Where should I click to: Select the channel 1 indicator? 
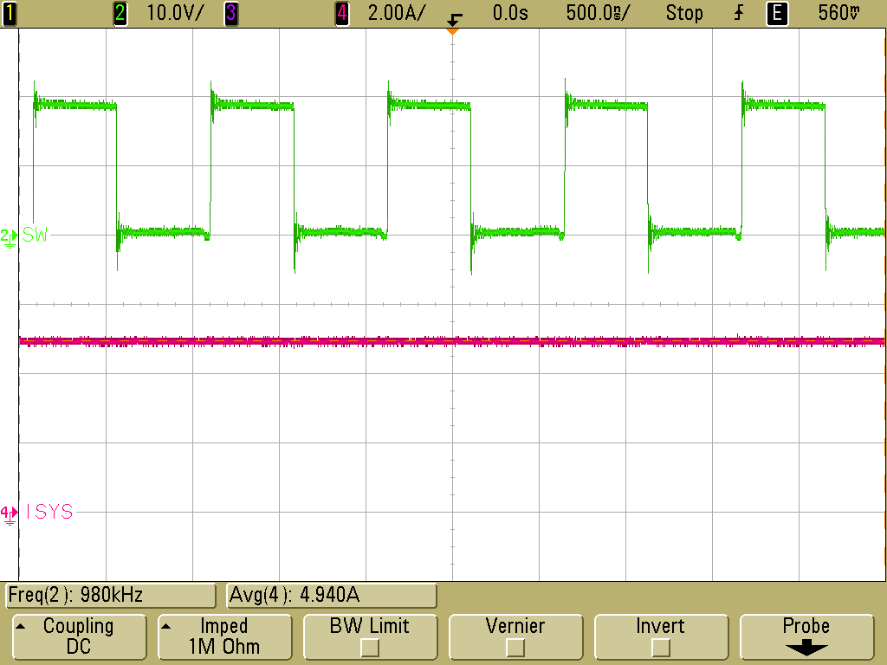(x=10, y=13)
